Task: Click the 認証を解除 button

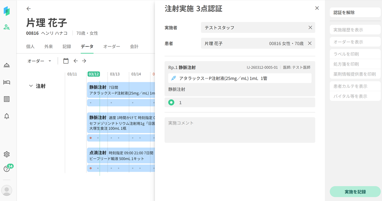Action: point(355,13)
